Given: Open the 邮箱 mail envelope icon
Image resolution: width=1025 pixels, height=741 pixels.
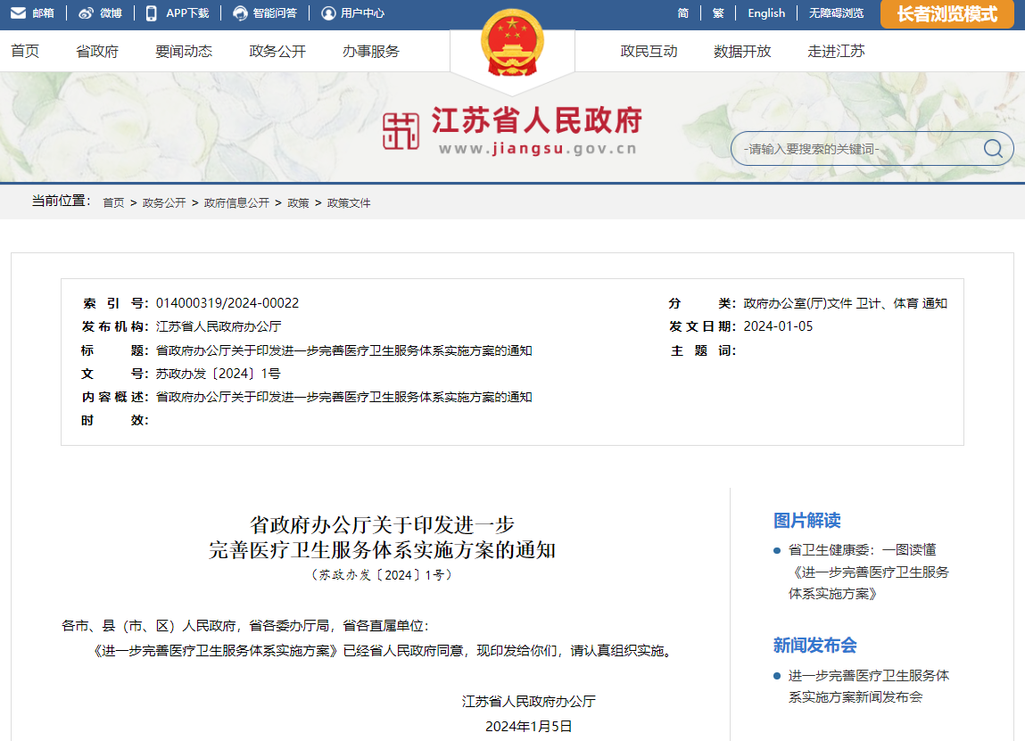Looking at the screenshot, I should click(19, 13).
